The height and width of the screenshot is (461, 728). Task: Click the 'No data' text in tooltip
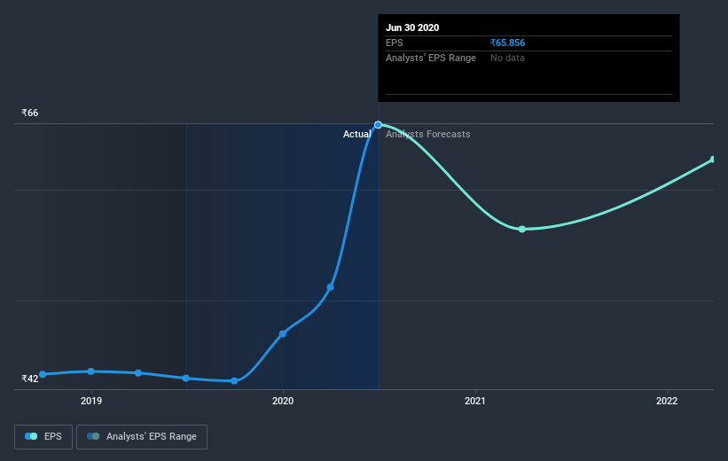507,58
